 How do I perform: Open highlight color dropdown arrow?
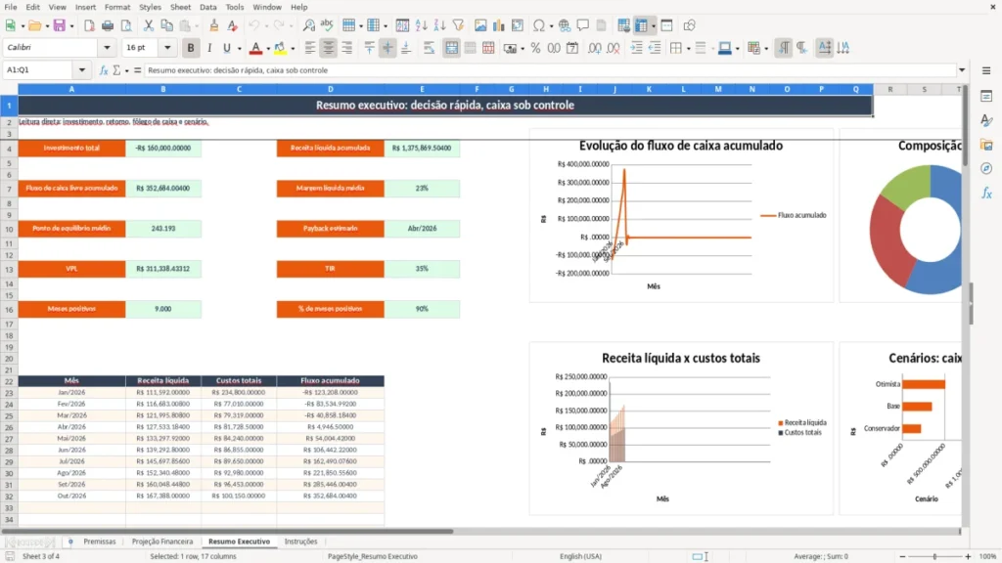pyautogui.click(x=293, y=49)
